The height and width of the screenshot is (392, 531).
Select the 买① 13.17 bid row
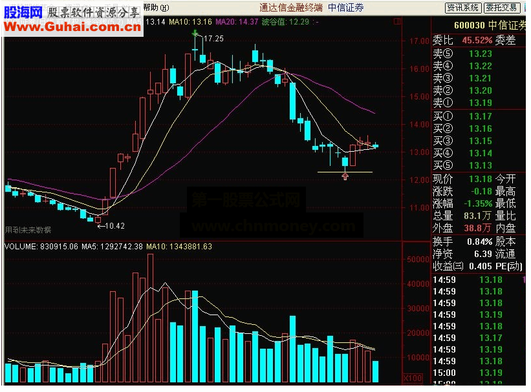(462, 116)
